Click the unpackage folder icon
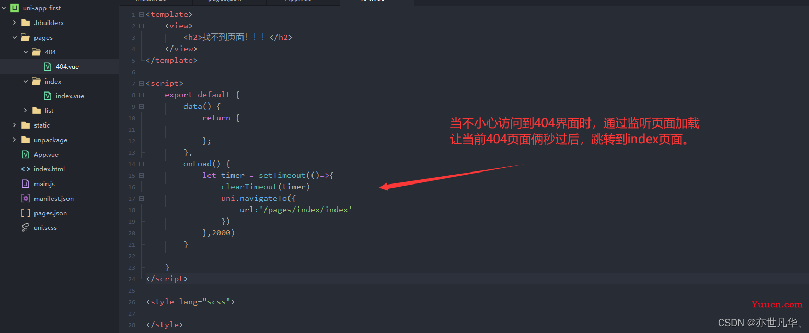This screenshot has height=333, width=809. [26, 140]
